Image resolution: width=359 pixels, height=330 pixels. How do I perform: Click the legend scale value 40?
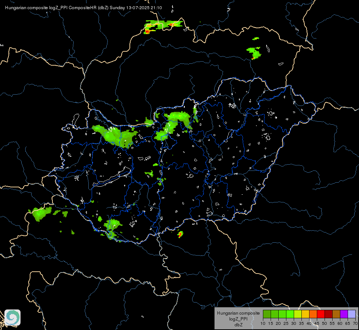click(x=309, y=324)
